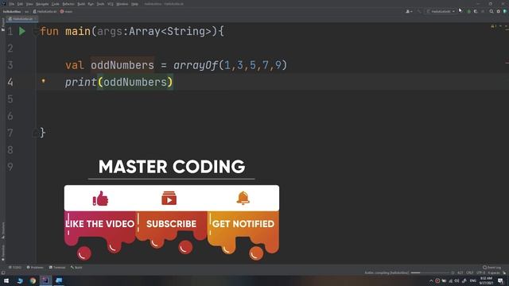Click fold end marker beside closing brace line 7
This screenshot has height=286, width=509.
point(35,133)
